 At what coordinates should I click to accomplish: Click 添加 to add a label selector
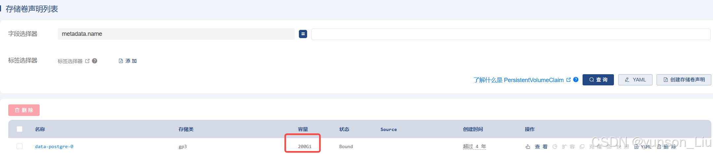[127, 61]
